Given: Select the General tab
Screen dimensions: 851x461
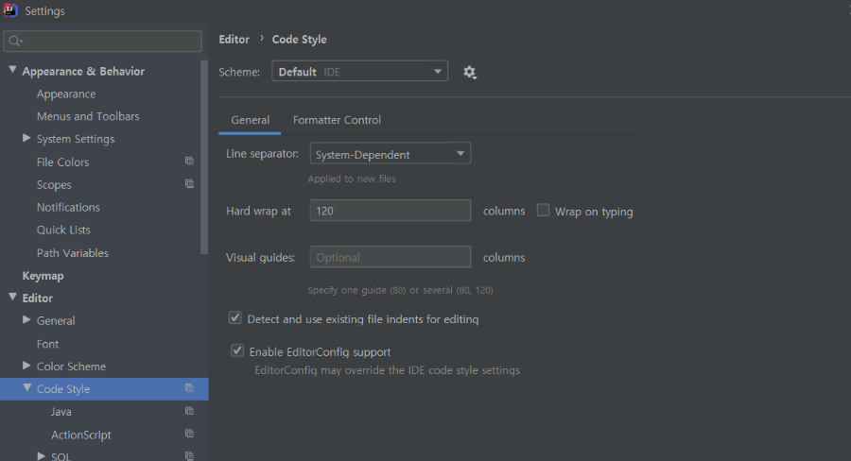Looking at the screenshot, I should click(x=250, y=120).
